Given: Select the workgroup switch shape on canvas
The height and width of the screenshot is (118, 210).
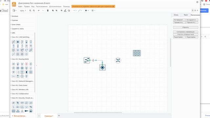Looking at the screenshot, I should click(87, 60).
